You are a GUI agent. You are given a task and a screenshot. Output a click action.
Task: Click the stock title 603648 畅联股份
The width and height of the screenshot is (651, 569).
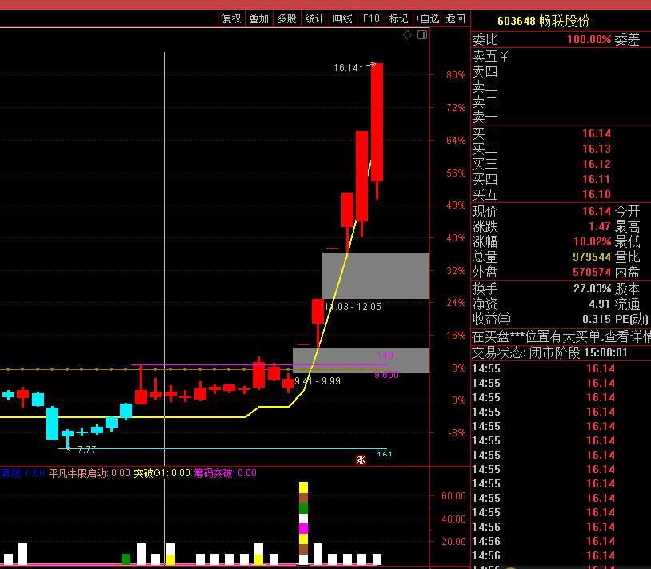point(543,21)
